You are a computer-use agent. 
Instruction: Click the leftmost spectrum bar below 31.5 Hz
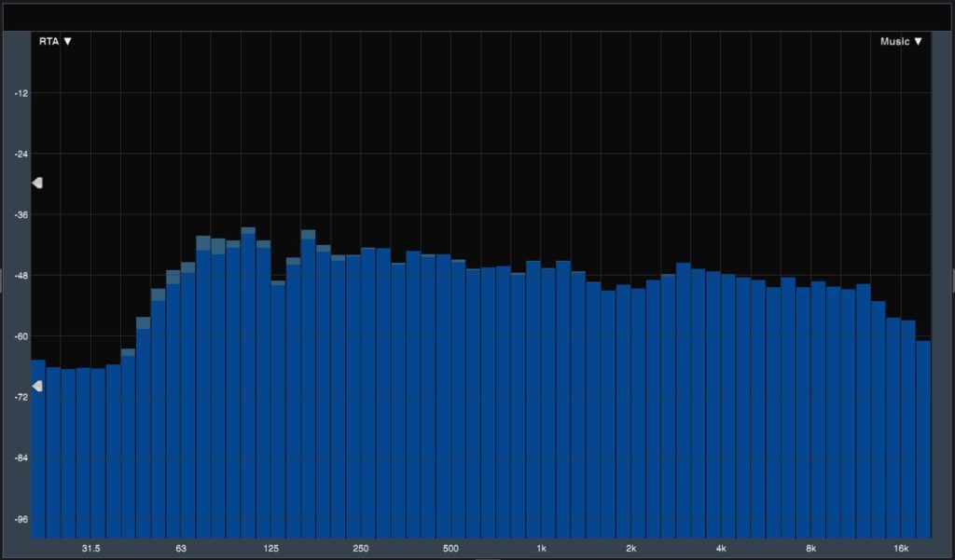[x=38, y=447]
